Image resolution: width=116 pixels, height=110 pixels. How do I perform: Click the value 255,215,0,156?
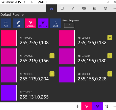tap(34, 61)
